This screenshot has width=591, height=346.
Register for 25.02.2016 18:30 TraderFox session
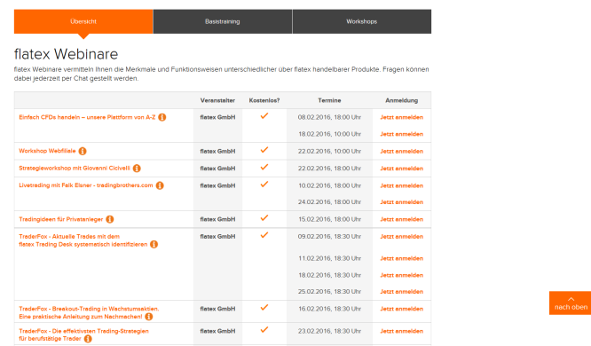[x=401, y=292]
